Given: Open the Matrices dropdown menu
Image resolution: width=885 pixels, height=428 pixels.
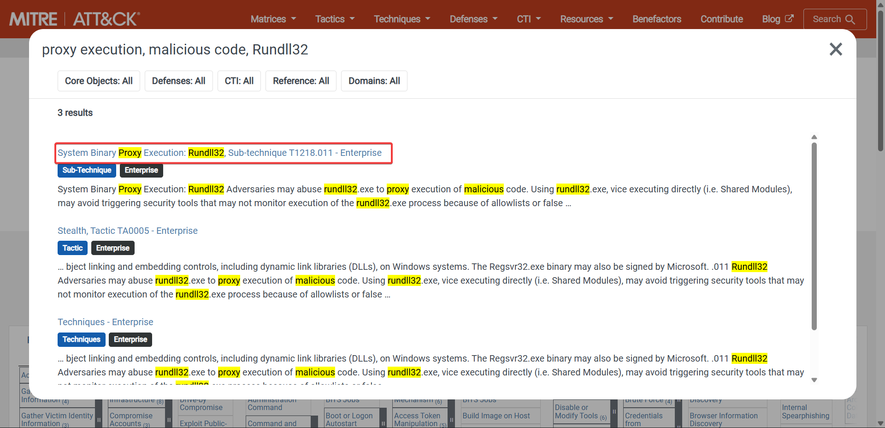Looking at the screenshot, I should click(x=273, y=19).
